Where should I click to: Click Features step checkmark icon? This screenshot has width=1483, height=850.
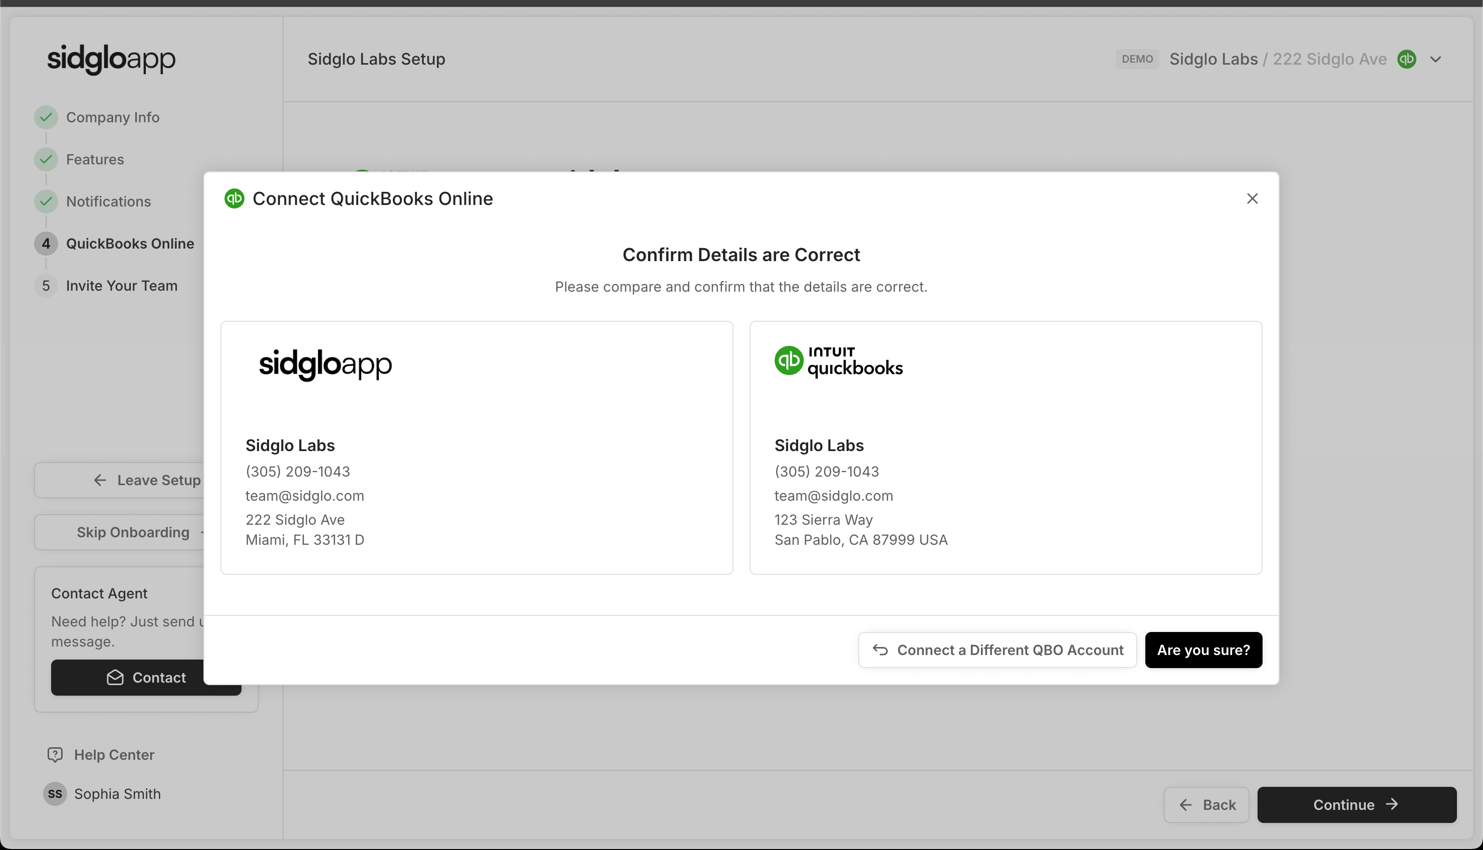(46, 159)
